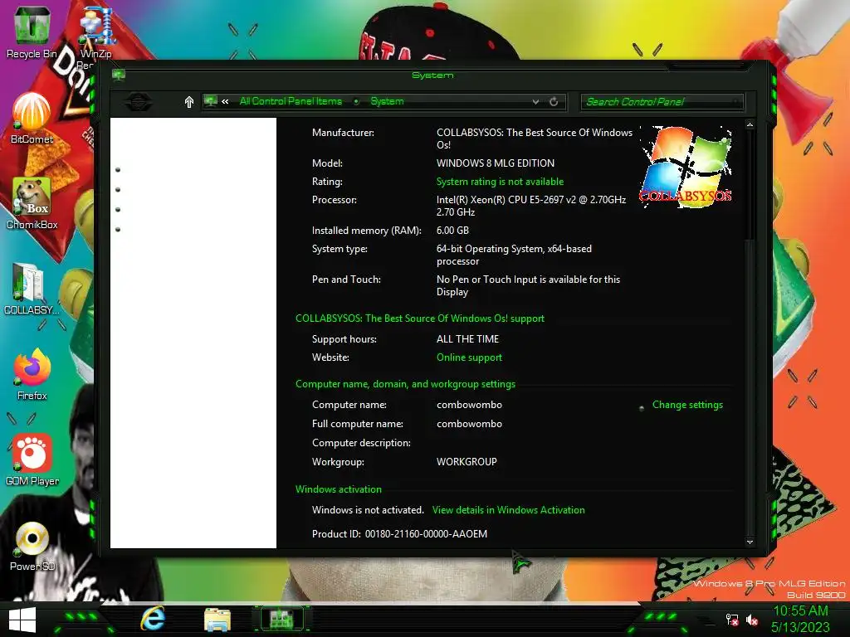Open System rating is not available link

500,182
